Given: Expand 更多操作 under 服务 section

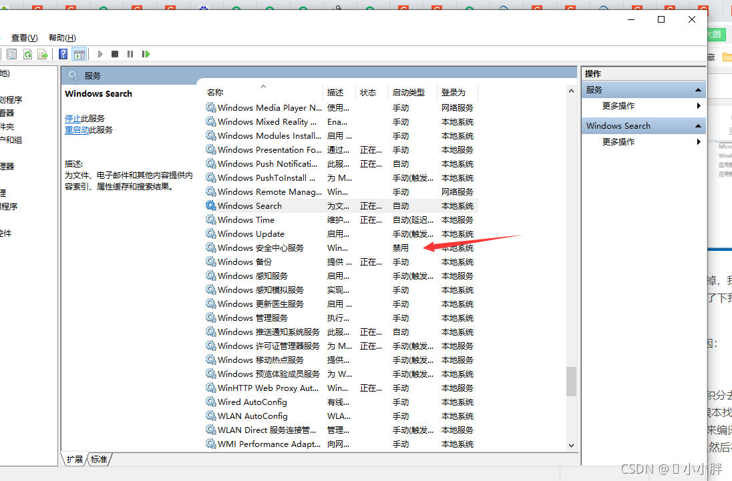Looking at the screenshot, I should pyautogui.click(x=645, y=106).
